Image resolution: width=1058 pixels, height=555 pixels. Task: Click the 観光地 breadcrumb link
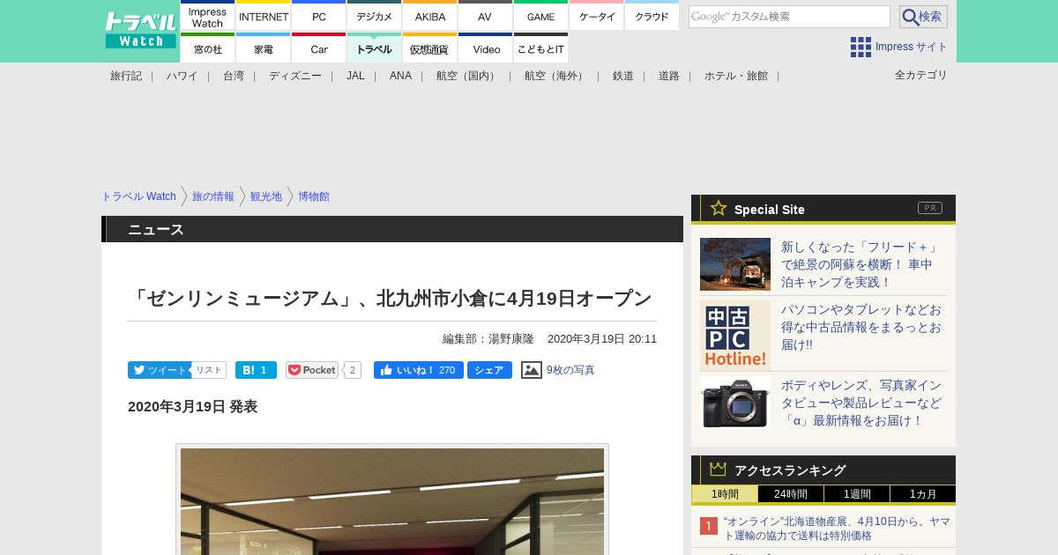click(266, 196)
